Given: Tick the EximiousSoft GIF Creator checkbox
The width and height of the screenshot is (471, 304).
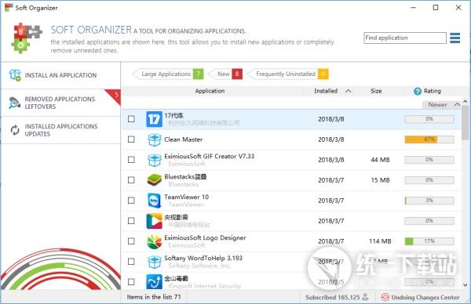Looking at the screenshot, I should point(131,160).
